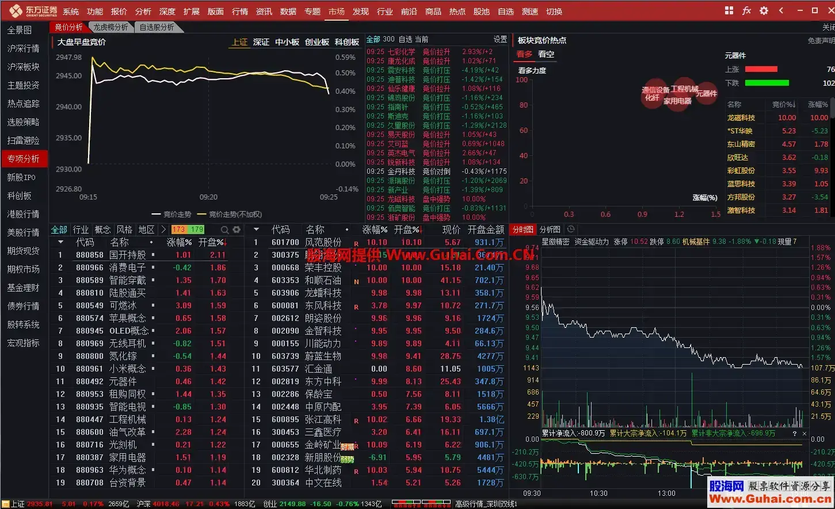The image size is (835, 509).
Task: Expand the stock table column dropdown arrow
Action: [256, 229]
